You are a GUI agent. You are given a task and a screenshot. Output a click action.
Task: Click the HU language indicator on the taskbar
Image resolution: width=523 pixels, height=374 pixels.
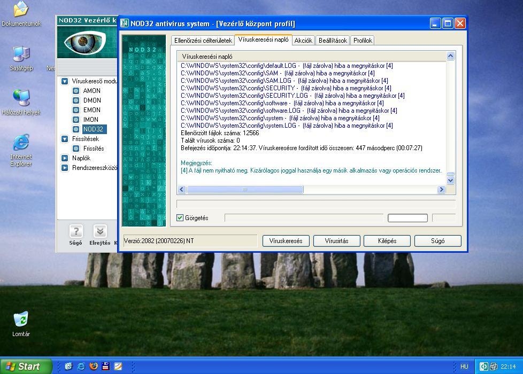click(x=464, y=367)
